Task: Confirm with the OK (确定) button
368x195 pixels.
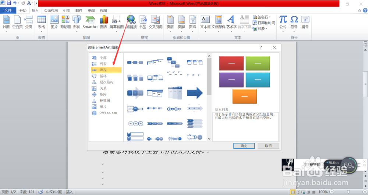Action: click(x=244, y=145)
